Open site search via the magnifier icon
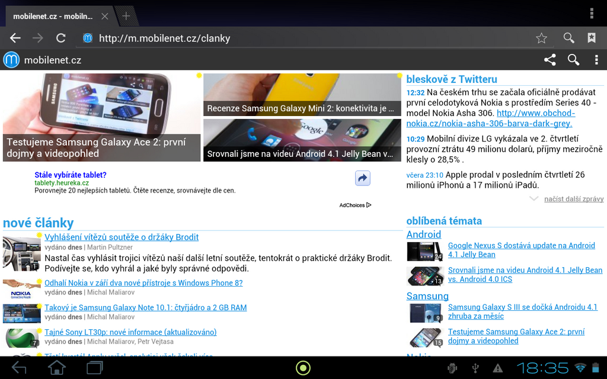 (573, 59)
